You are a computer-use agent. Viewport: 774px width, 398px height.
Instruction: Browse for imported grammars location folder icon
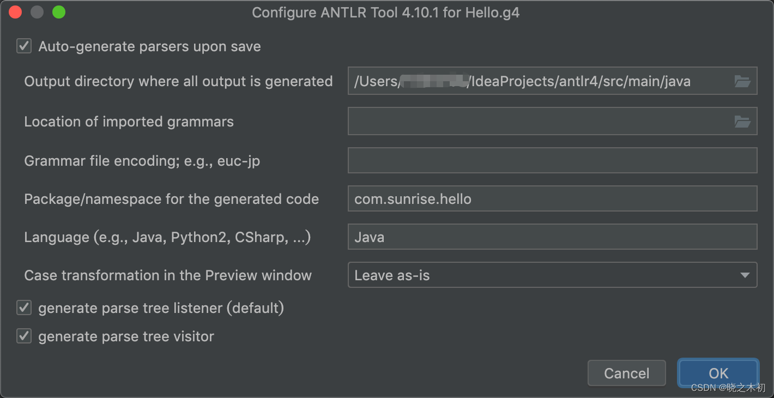click(x=742, y=122)
